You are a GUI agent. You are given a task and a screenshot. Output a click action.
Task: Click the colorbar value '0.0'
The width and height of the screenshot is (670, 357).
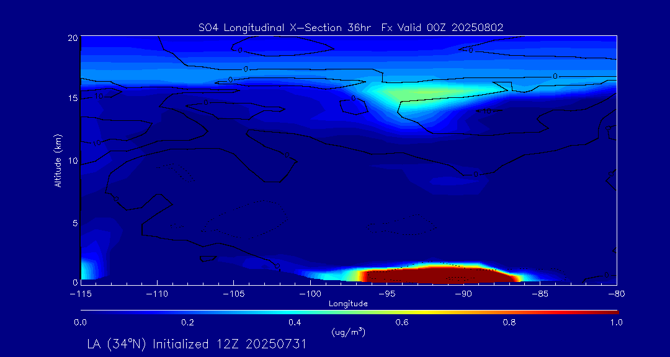pos(80,323)
